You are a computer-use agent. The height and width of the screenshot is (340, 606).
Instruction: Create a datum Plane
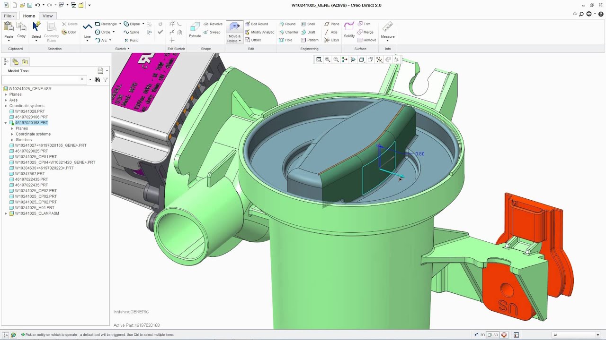(331, 24)
